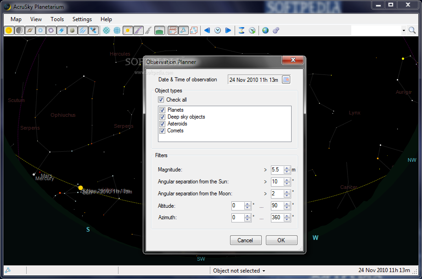Toggle the upright horizontal grid icon
Screen dimensions: 422x279
pos(117,30)
